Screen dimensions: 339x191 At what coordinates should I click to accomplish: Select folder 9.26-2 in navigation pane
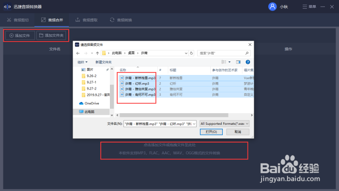(x=92, y=76)
